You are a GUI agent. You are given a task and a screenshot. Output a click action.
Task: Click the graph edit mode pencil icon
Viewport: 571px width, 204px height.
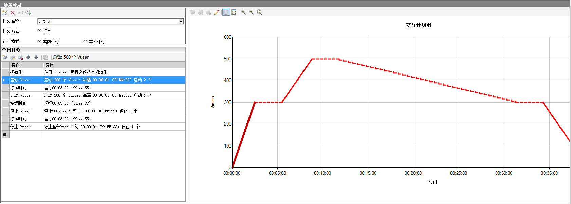click(216, 12)
